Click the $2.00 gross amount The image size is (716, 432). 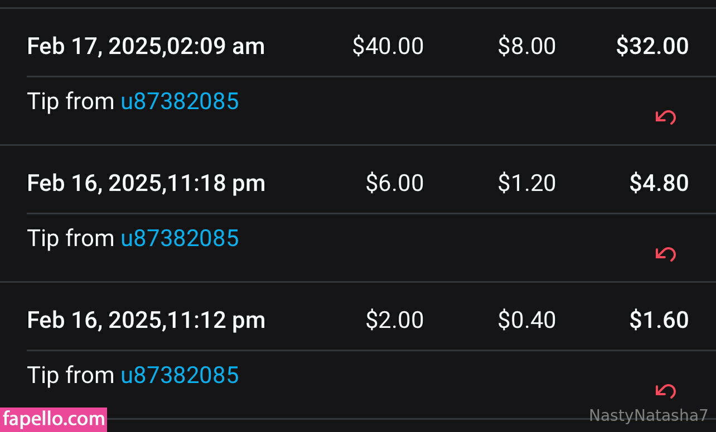(x=394, y=320)
